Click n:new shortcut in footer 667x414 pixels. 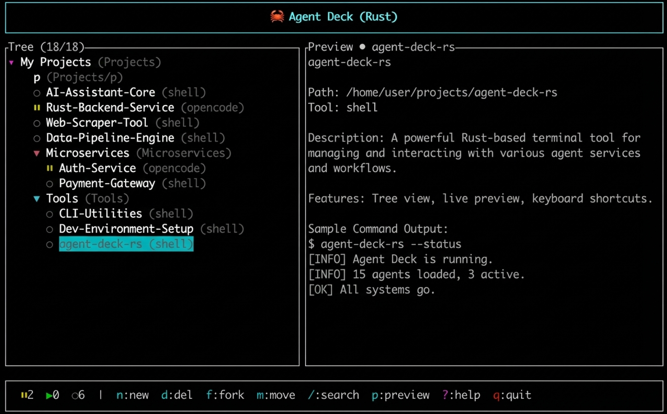pyautogui.click(x=132, y=395)
